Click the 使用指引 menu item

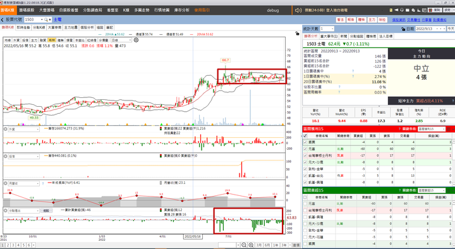point(202,10)
